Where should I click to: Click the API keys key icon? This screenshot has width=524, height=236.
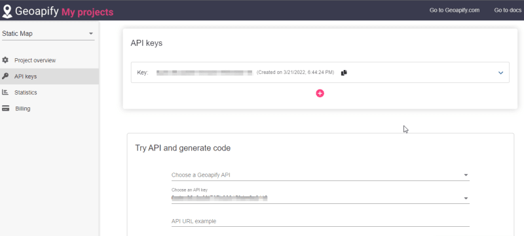pos(5,76)
